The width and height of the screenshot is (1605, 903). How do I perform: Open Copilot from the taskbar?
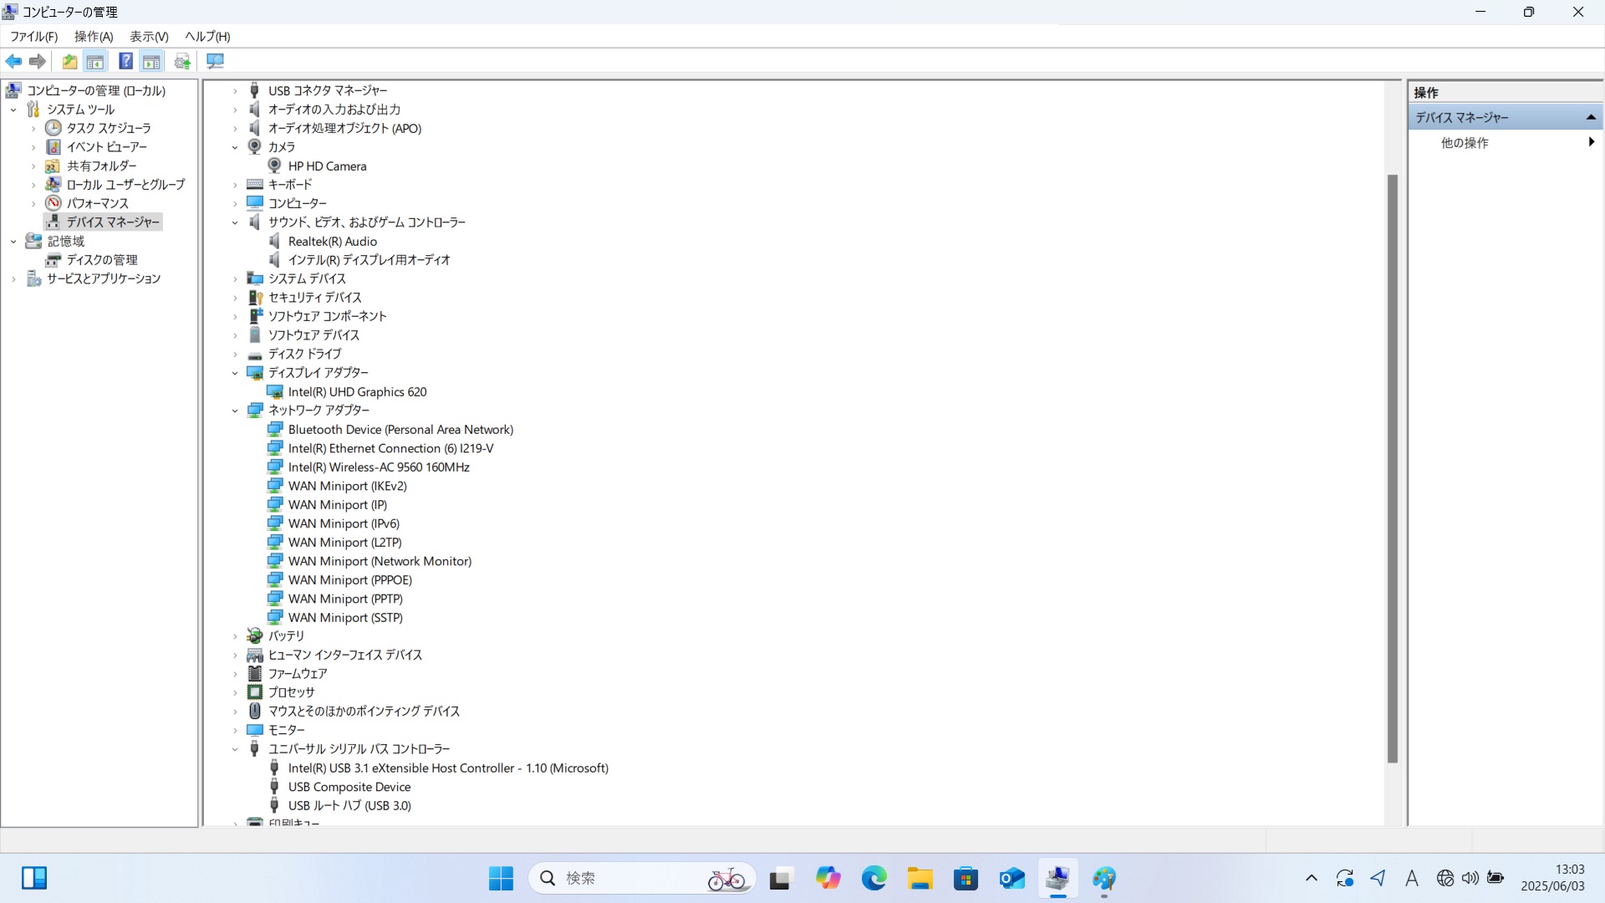tap(828, 878)
